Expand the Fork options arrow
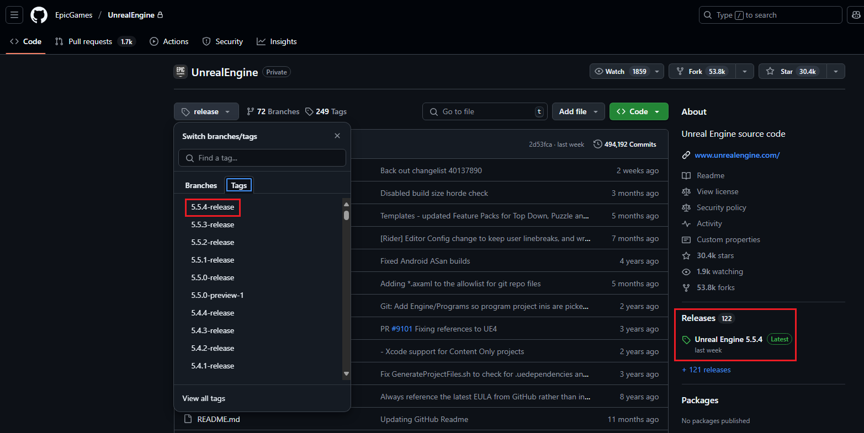Screen dimensions: 864x433 [x=745, y=72]
